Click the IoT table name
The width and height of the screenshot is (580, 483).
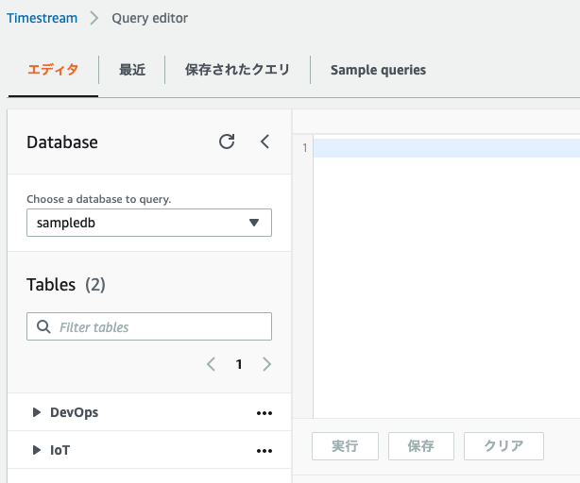60,450
